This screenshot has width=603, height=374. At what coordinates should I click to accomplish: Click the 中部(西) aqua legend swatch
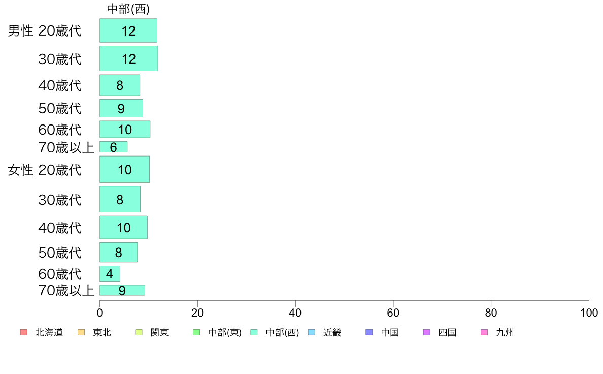click(x=254, y=332)
